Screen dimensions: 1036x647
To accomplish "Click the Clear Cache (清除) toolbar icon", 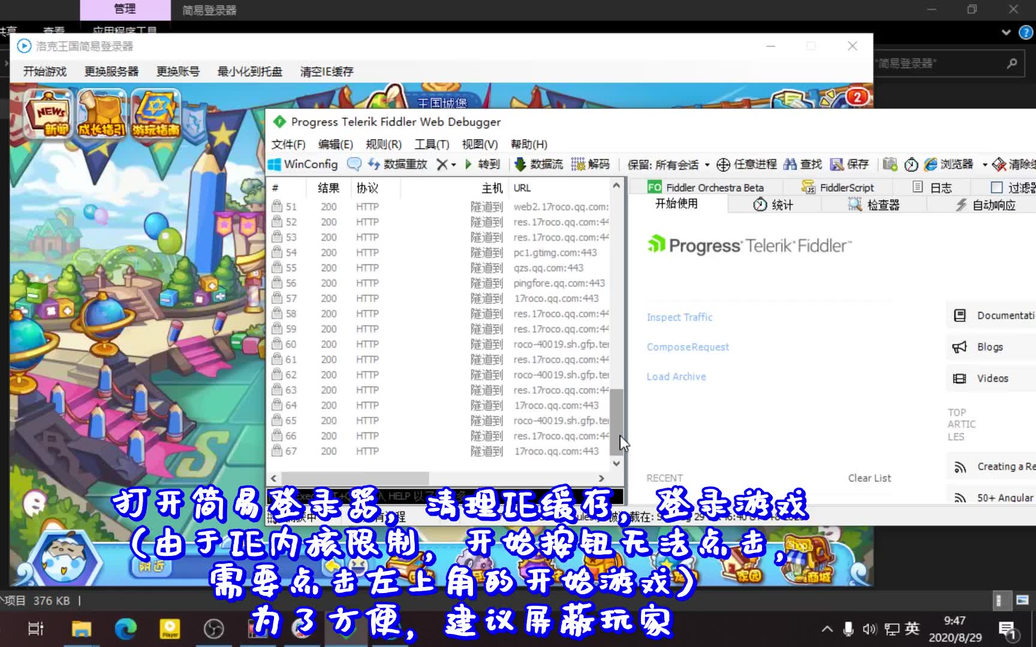I will [x=999, y=164].
